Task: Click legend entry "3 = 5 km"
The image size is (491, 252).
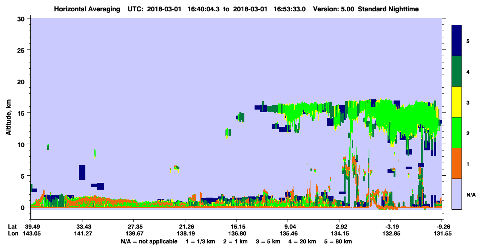Action: point(269,241)
